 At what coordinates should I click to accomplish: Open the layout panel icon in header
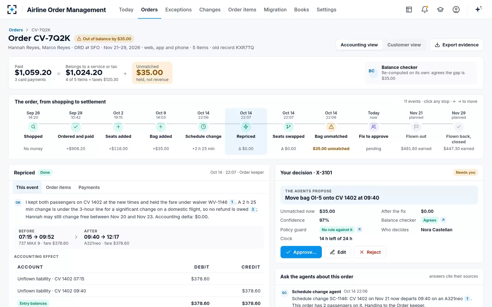pyautogui.click(x=409, y=10)
